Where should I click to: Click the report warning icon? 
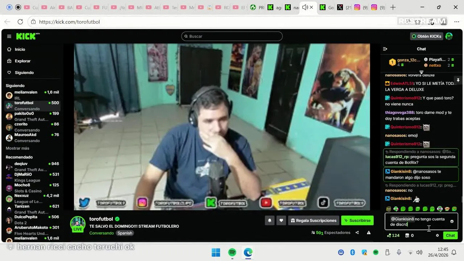point(369,233)
